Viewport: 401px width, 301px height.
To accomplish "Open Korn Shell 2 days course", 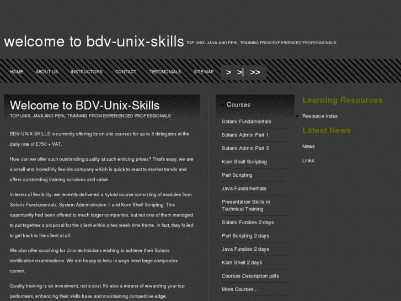I will click(x=242, y=262).
